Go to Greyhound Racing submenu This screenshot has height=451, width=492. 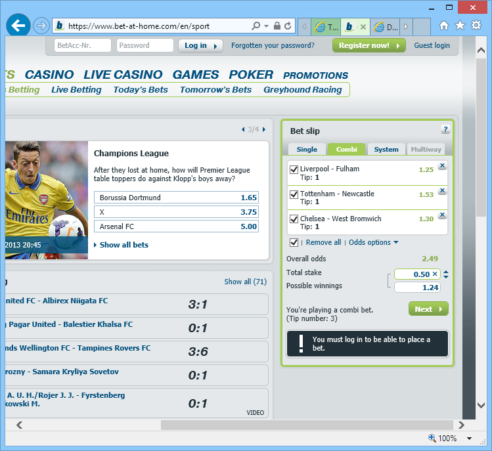coord(302,90)
